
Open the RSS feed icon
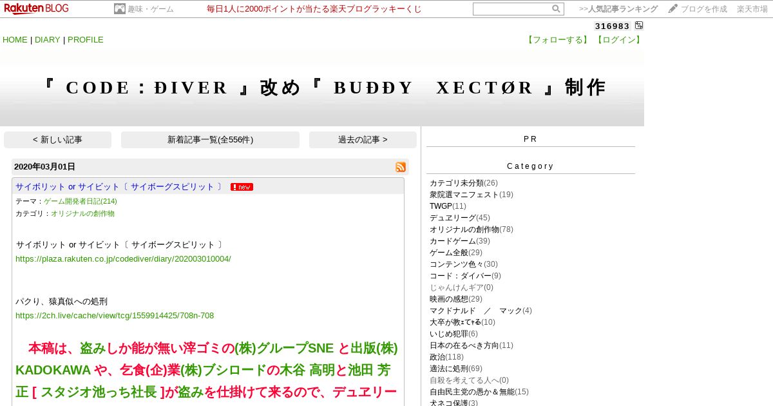point(401,167)
